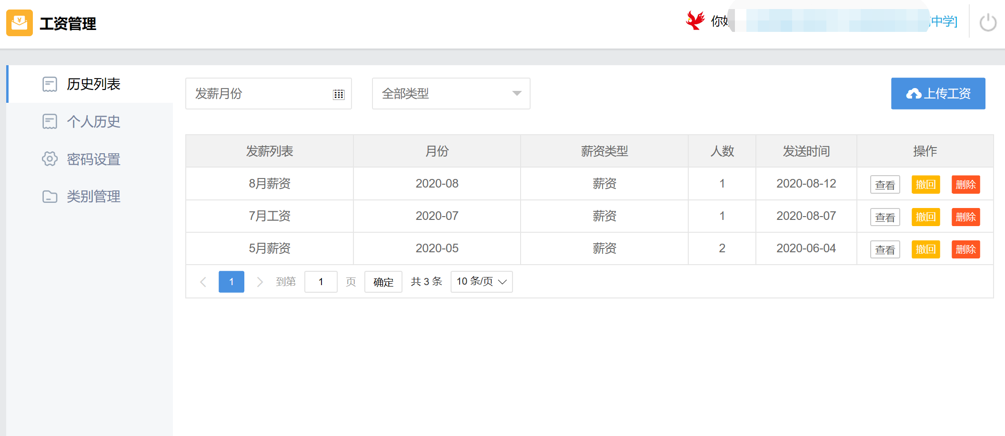Open 类别管理 menu item
The image size is (1005, 436).
(x=93, y=196)
